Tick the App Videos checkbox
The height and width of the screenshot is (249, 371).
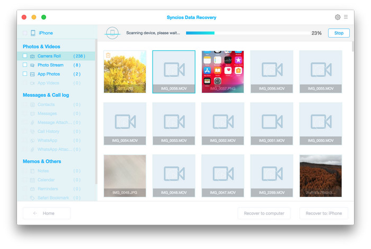25,83
